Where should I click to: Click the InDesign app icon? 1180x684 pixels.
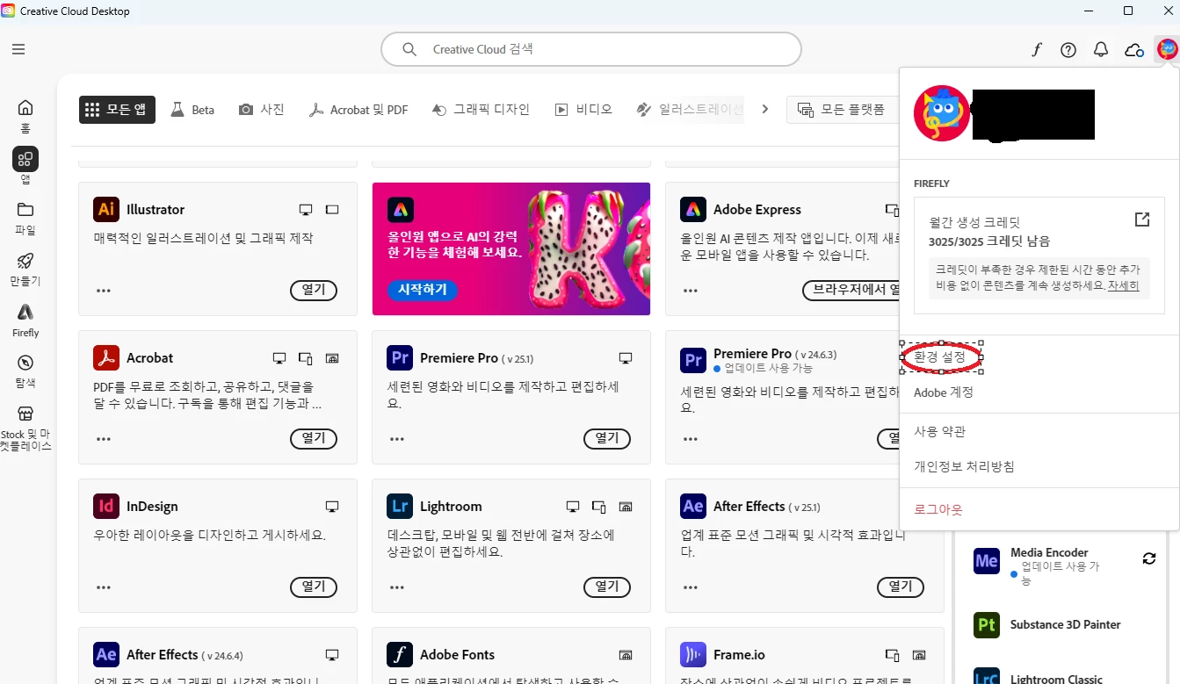click(x=106, y=507)
